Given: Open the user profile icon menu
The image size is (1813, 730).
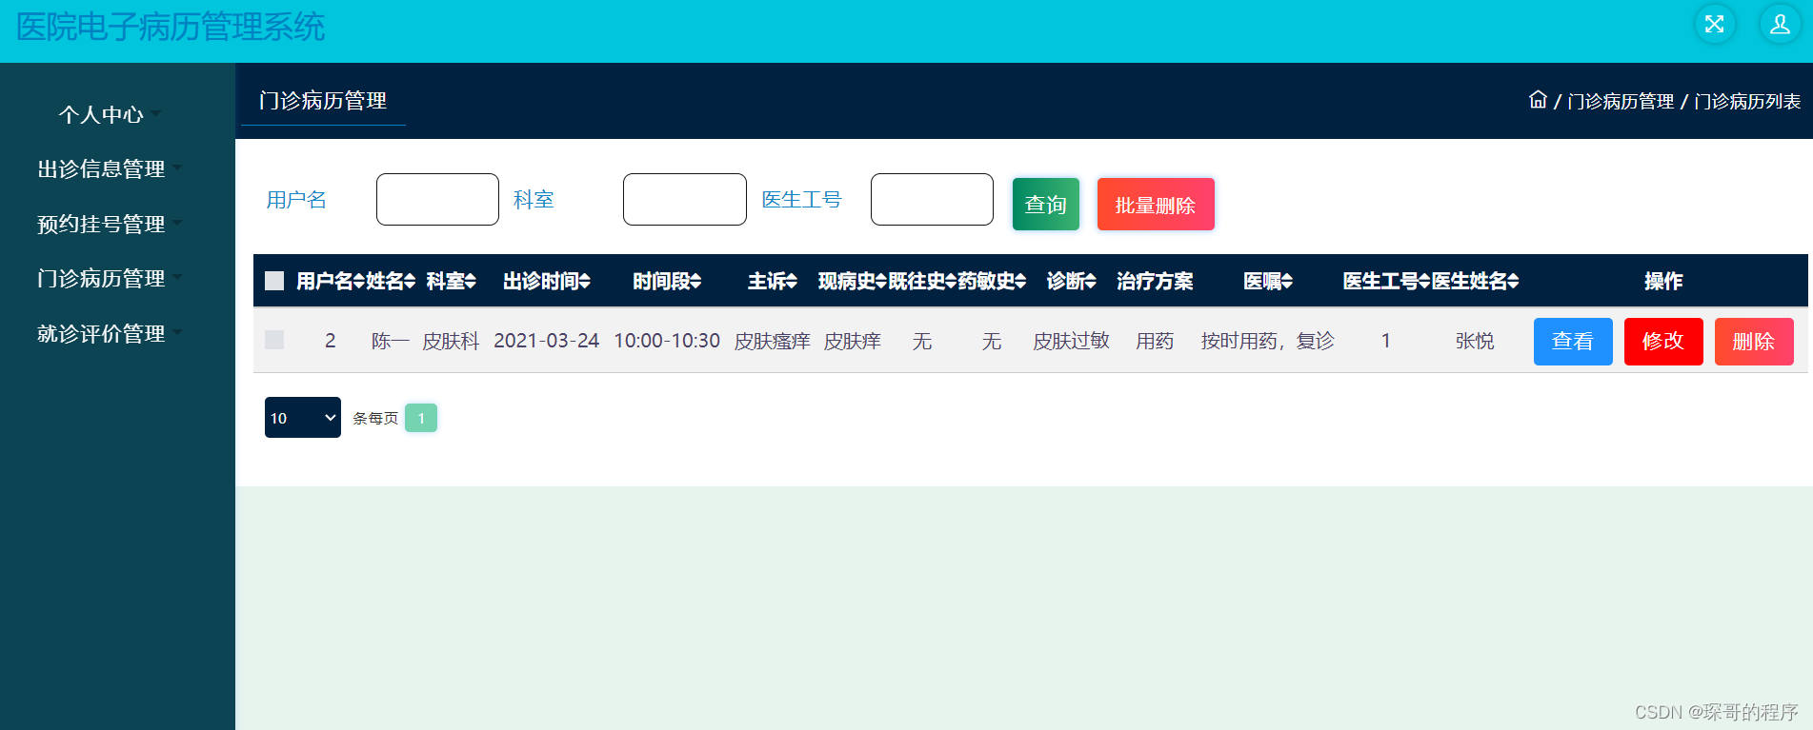Looking at the screenshot, I should click(x=1779, y=25).
